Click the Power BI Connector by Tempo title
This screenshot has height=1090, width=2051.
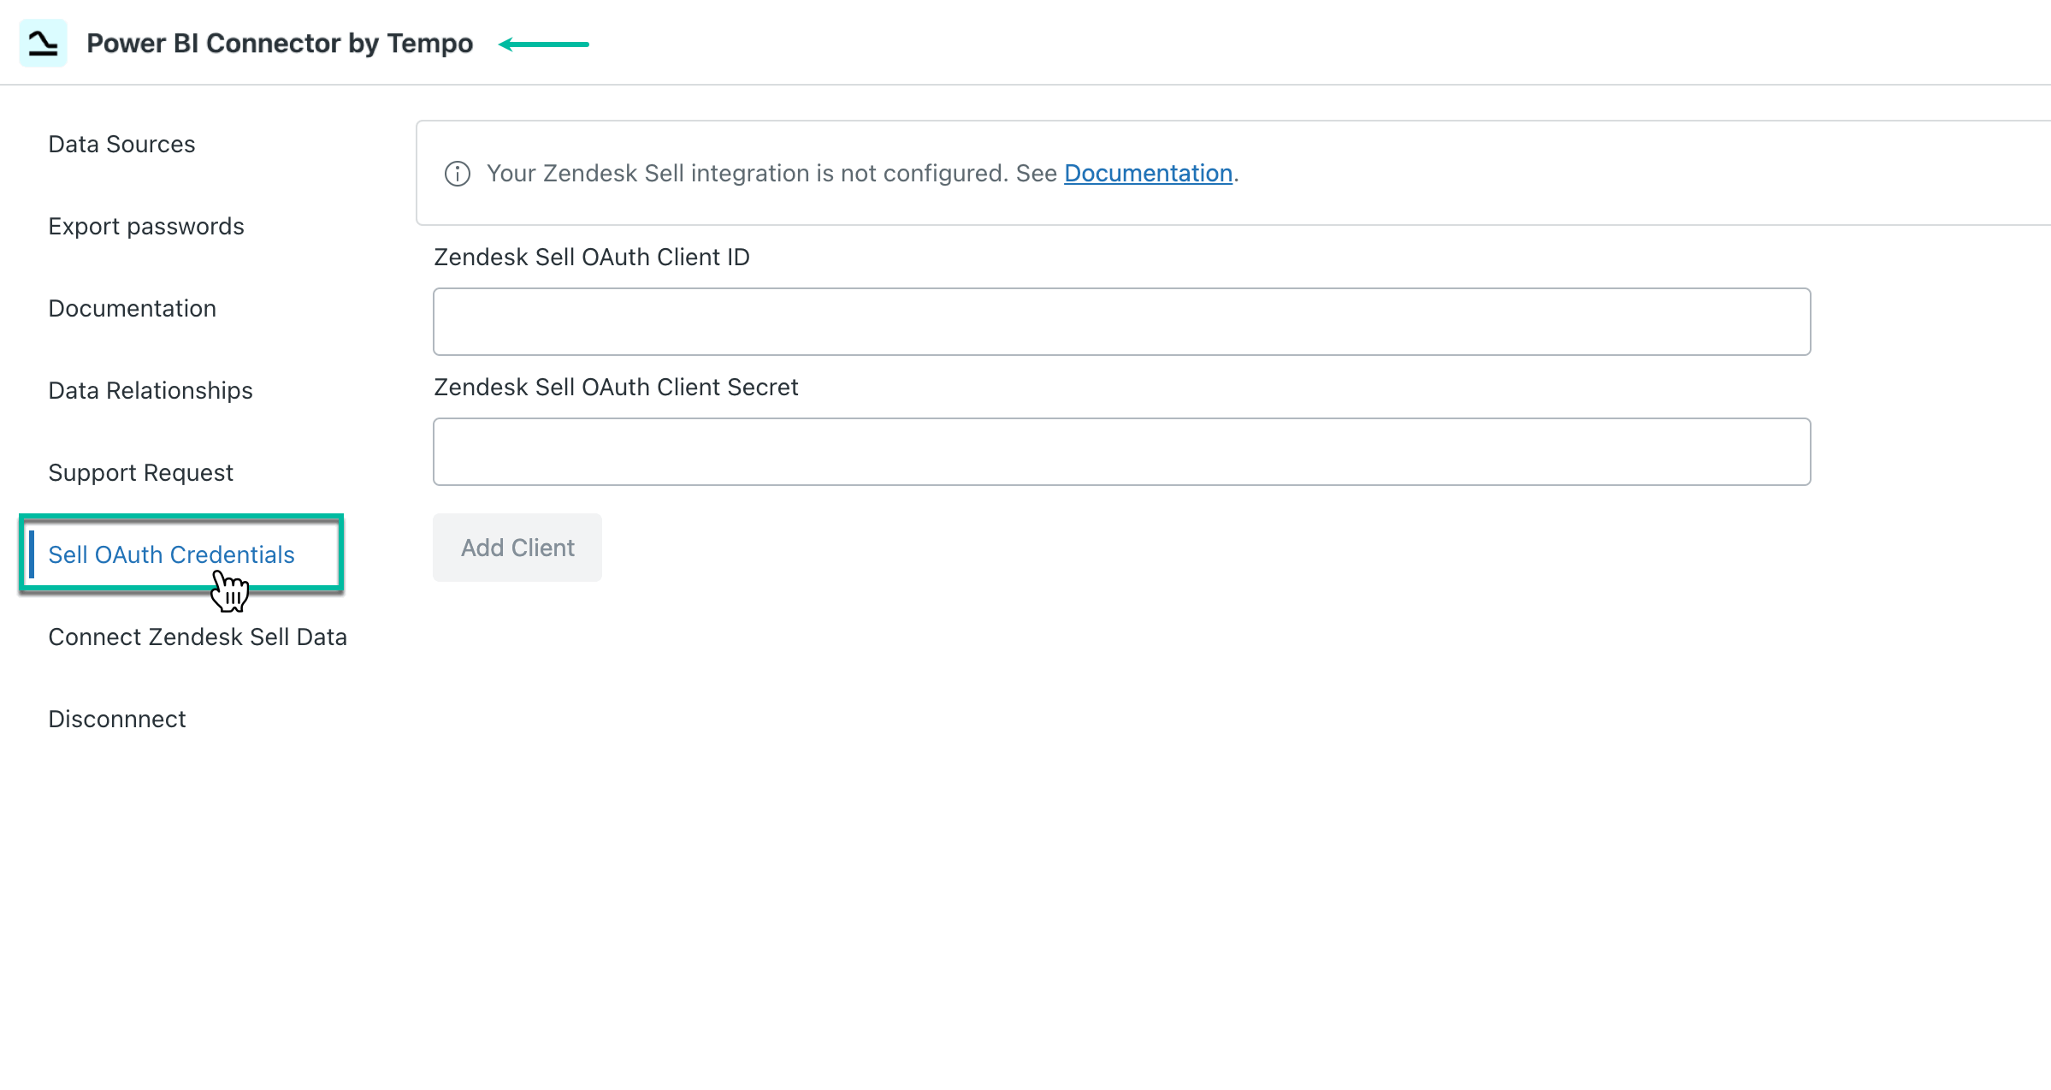tap(281, 42)
